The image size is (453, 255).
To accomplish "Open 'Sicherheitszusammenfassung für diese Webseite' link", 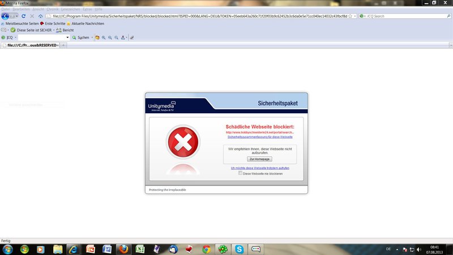I will pos(260,137).
